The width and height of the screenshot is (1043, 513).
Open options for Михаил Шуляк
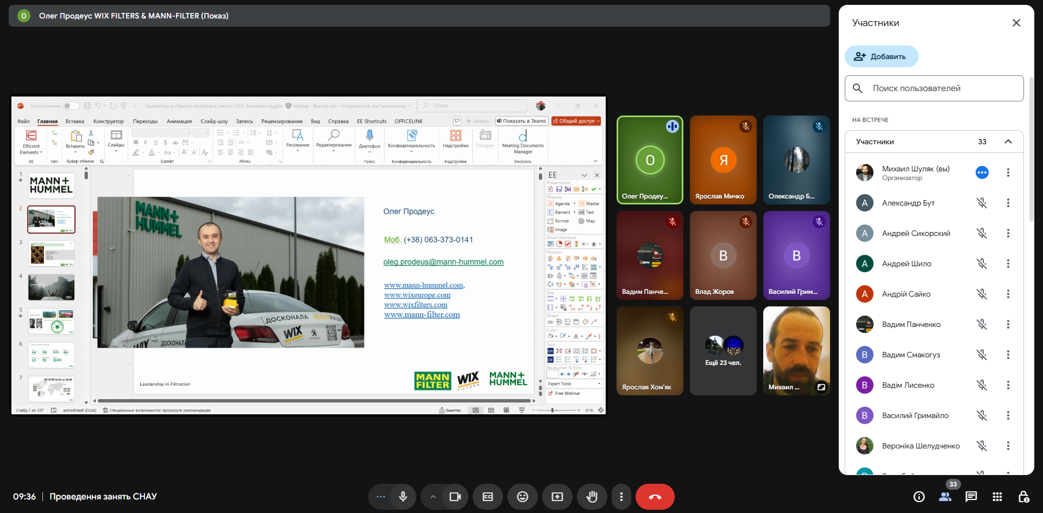1008,172
